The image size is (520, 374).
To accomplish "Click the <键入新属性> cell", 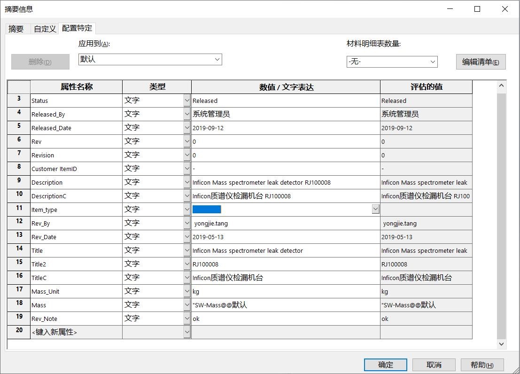I will (x=76, y=332).
